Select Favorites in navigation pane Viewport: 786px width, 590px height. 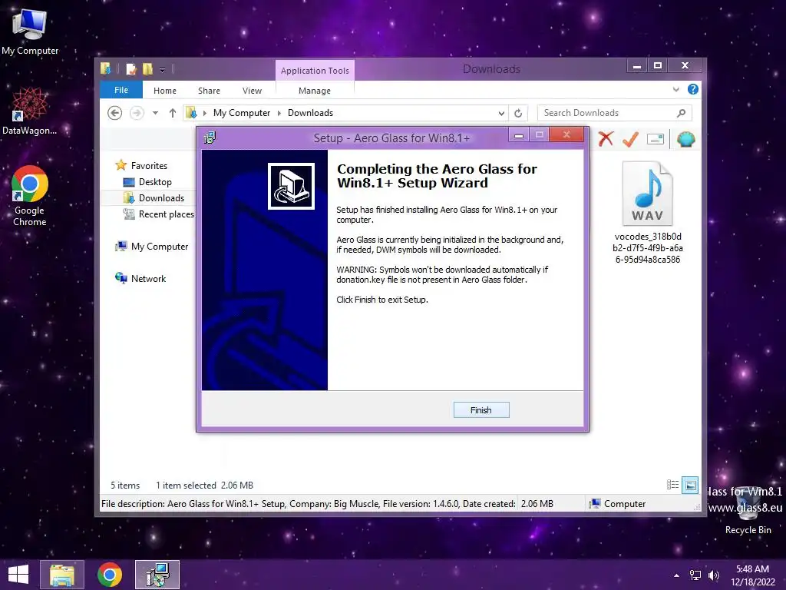(149, 166)
